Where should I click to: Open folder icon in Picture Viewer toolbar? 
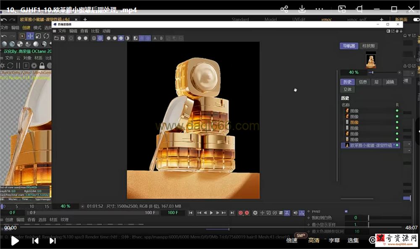56,38
